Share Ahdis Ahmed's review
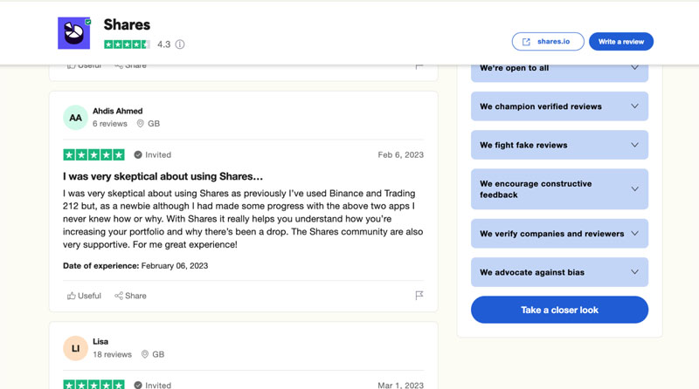The height and width of the screenshot is (389, 699). click(x=130, y=296)
